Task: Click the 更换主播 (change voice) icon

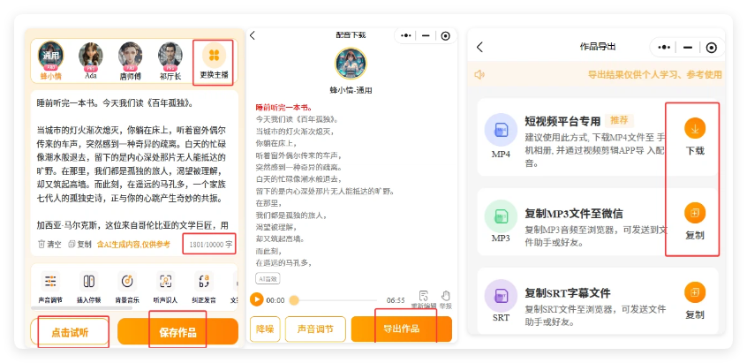Action: pyautogui.click(x=214, y=56)
